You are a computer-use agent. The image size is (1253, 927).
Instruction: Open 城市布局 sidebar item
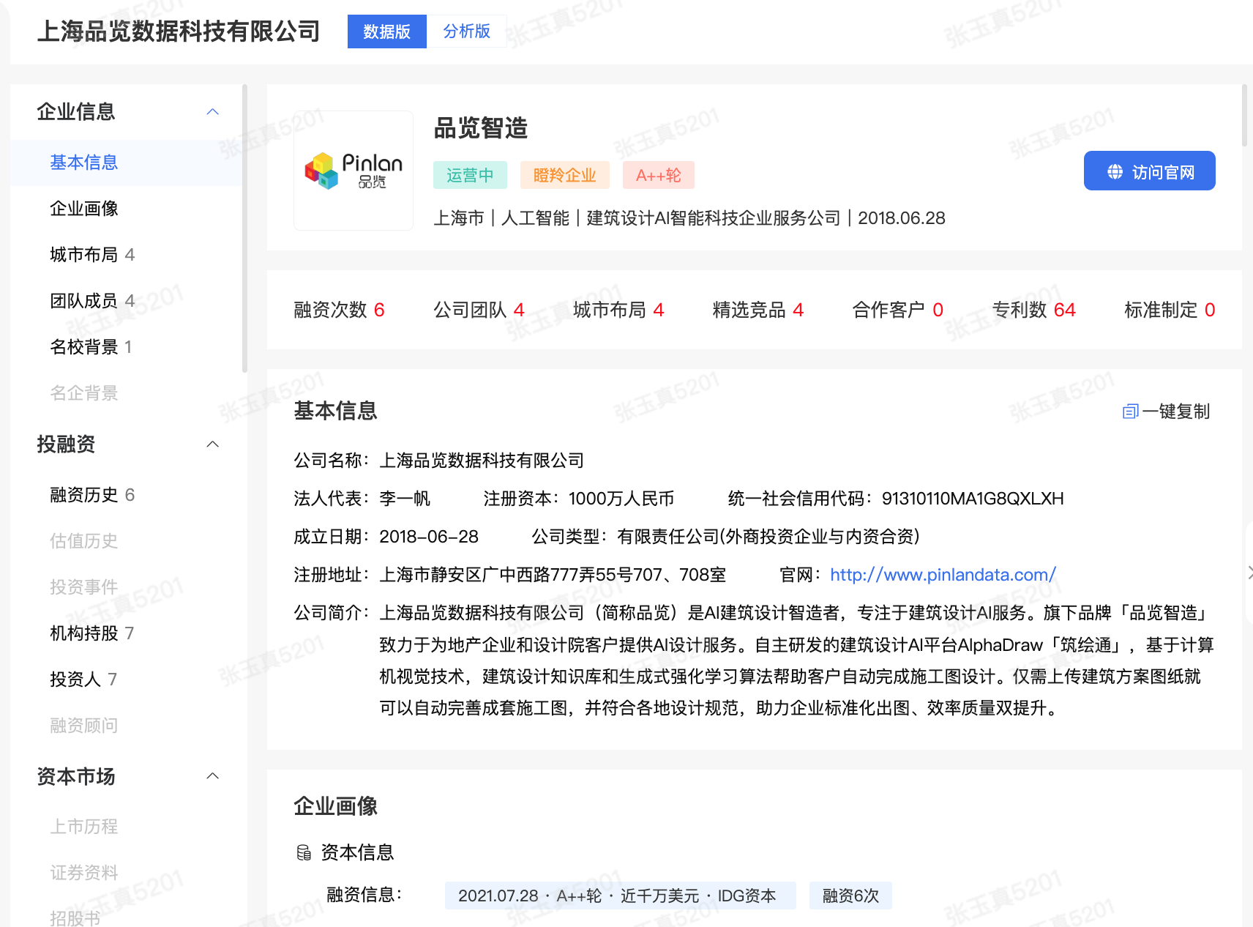[92, 255]
